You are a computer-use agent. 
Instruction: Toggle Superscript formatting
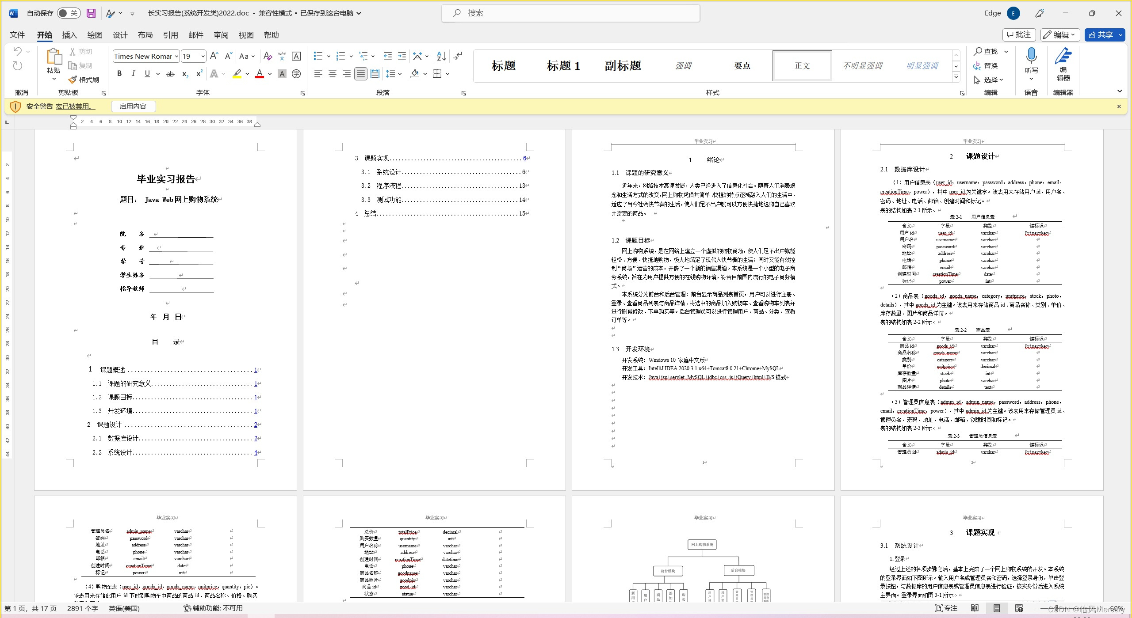(x=199, y=74)
